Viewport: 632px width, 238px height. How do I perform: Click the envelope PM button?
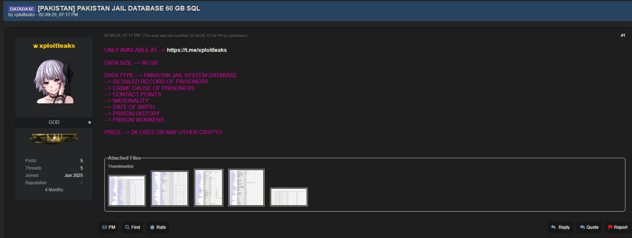click(x=109, y=227)
